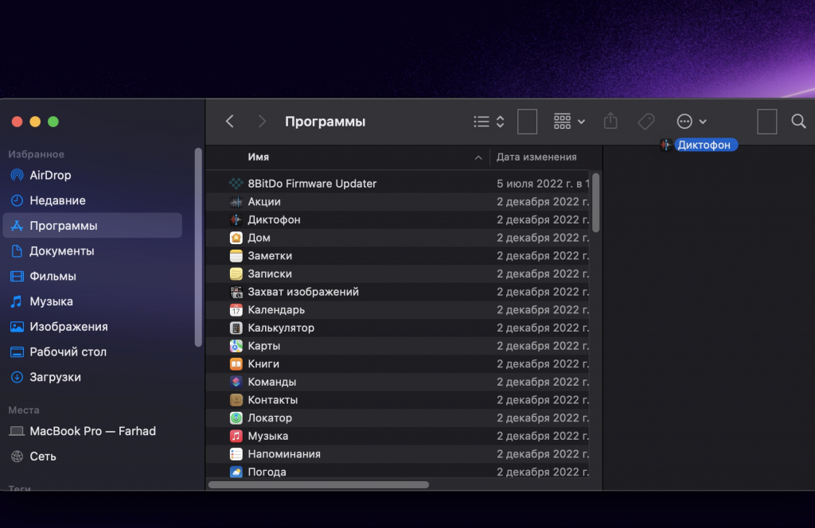Click the Share toolbar icon

click(x=610, y=122)
